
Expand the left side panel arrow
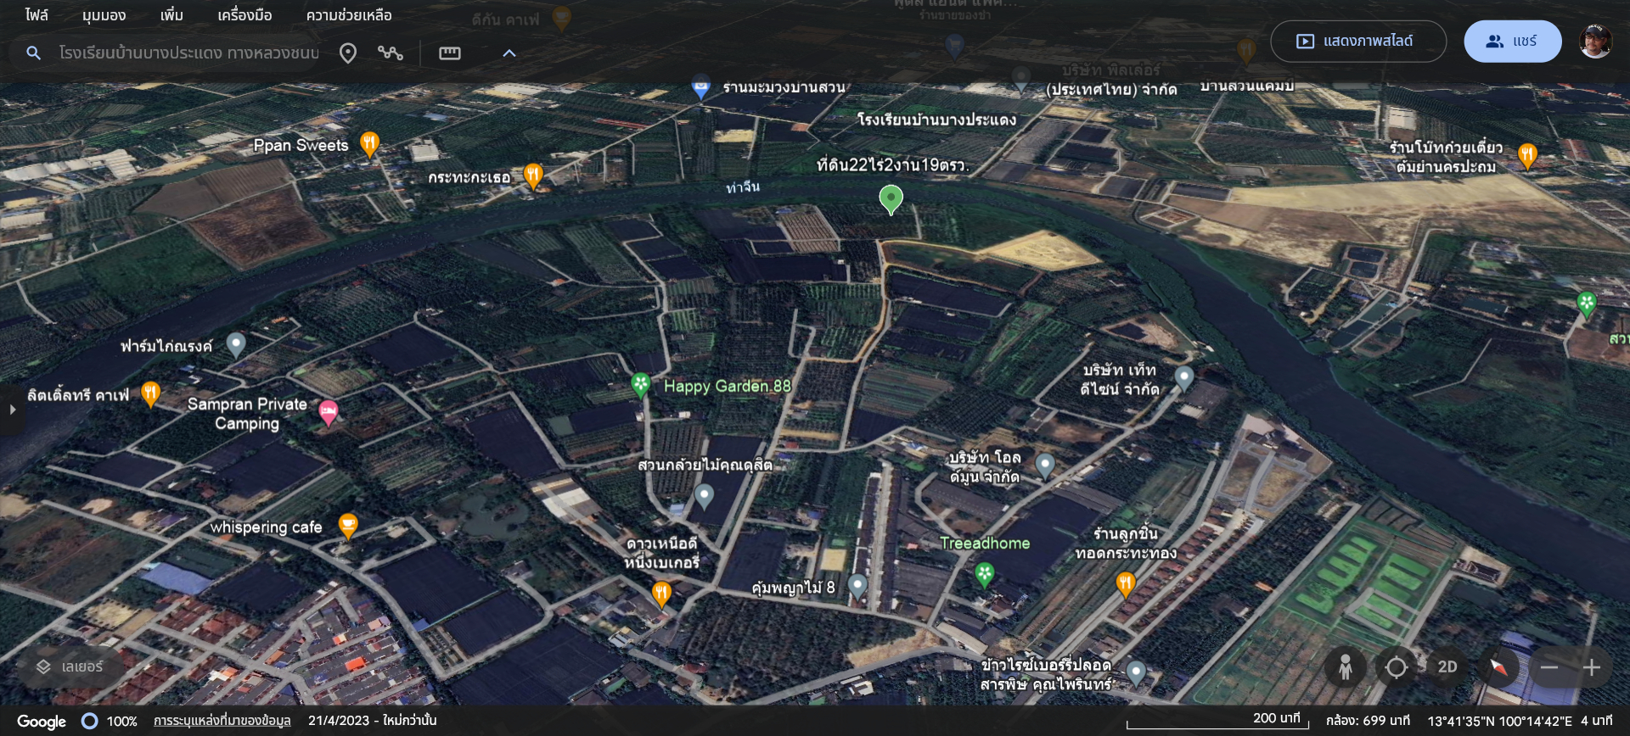click(x=12, y=410)
